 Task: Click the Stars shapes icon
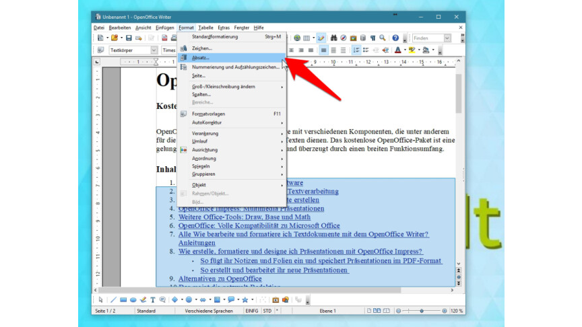click(245, 300)
